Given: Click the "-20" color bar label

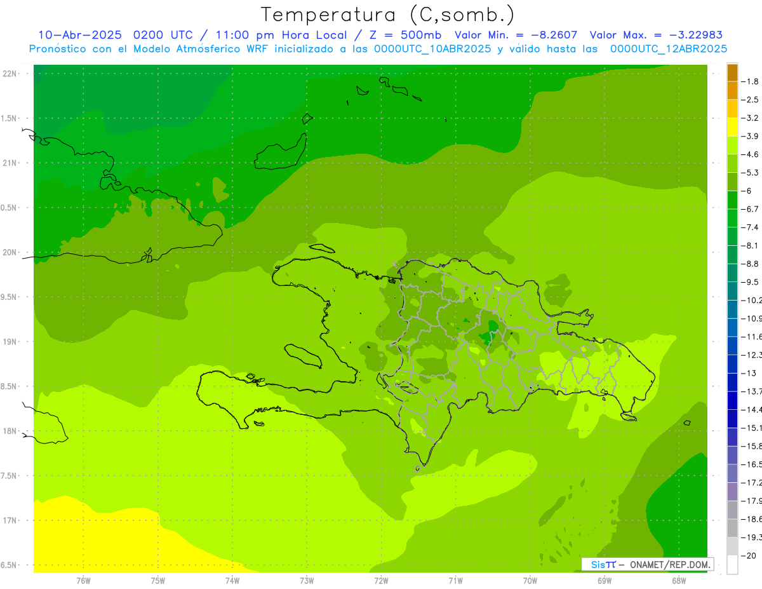Looking at the screenshot, I should [x=749, y=555].
